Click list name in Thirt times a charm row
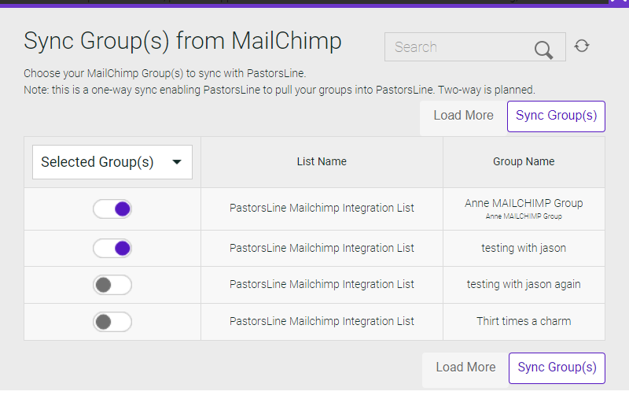629x410 pixels. point(322,321)
